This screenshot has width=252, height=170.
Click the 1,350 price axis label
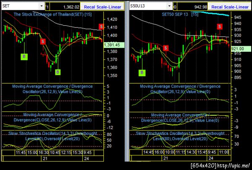(112, 75)
